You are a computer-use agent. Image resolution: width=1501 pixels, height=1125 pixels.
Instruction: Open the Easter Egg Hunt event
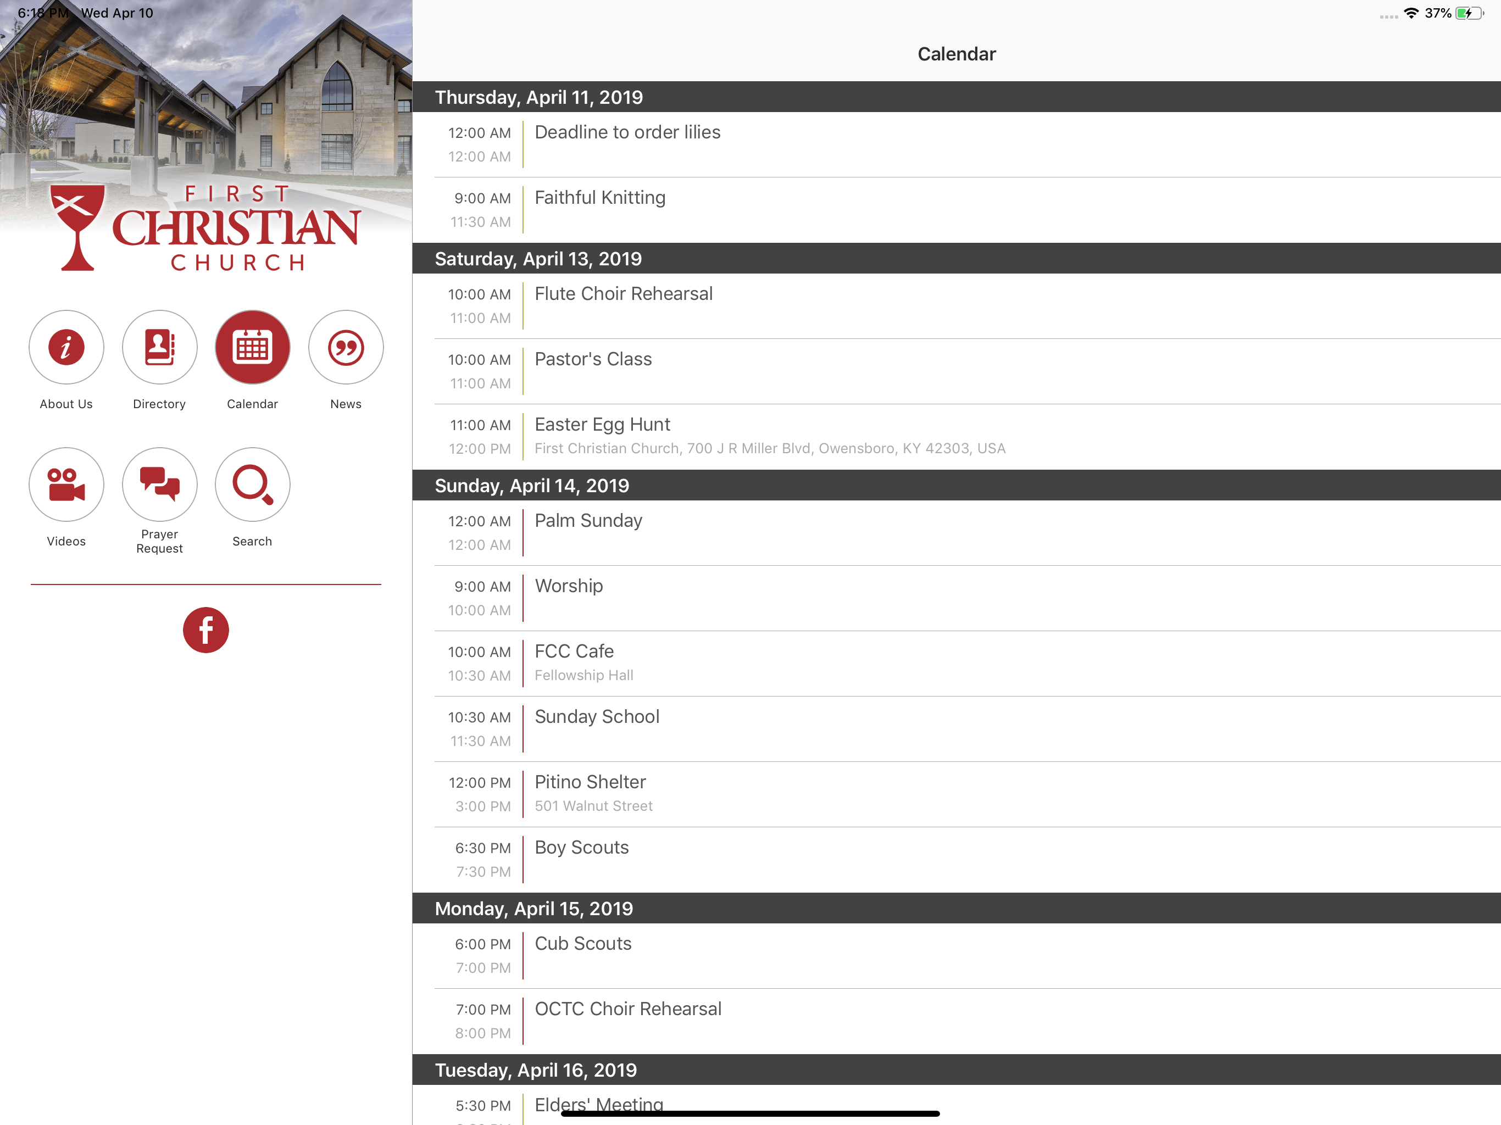[957, 437]
